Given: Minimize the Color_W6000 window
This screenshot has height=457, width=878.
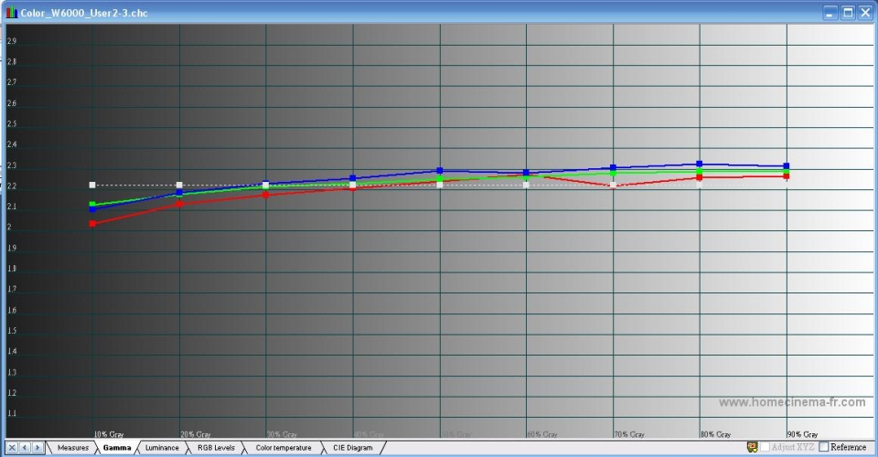Looking at the screenshot, I should click(830, 12).
